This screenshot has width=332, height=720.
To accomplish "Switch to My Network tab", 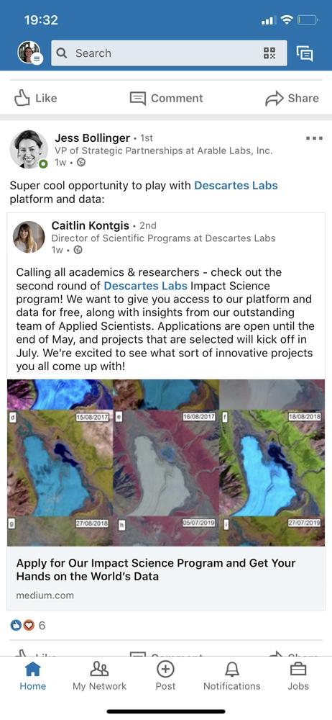I will 99,676.
